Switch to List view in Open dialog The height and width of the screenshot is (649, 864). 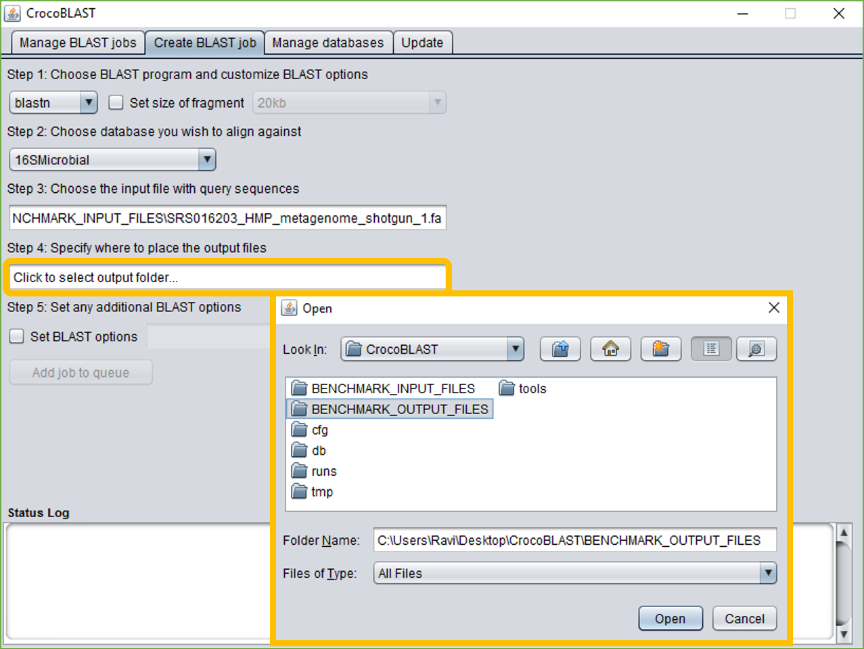(711, 349)
